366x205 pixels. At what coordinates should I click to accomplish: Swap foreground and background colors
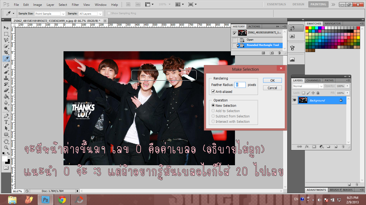tap(9, 153)
